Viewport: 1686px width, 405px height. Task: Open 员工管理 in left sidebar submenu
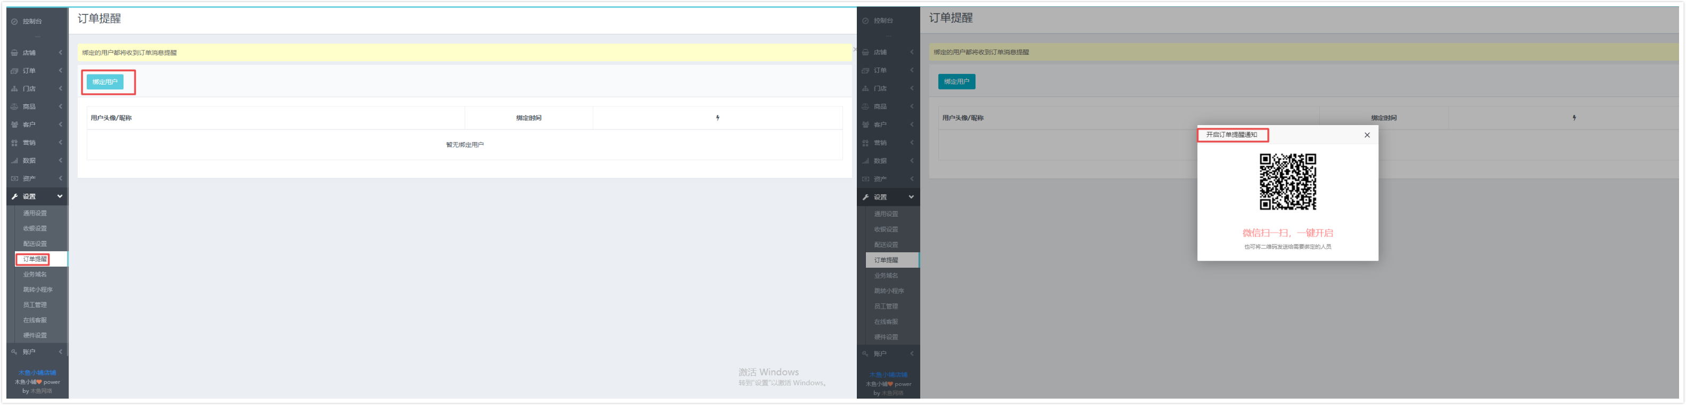35,305
